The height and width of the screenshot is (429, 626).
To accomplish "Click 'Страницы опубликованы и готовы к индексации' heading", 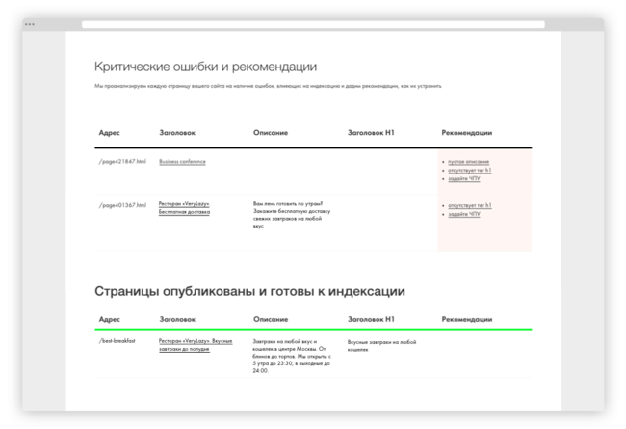I will coord(249,291).
